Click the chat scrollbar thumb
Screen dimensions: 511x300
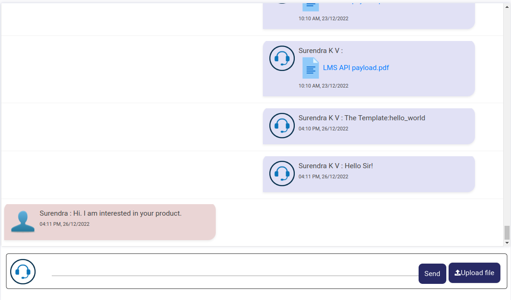point(507,233)
